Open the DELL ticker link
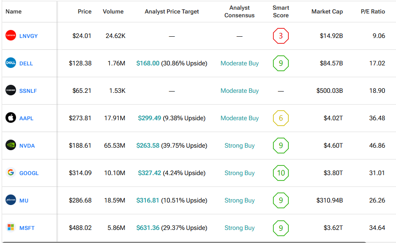The width and height of the screenshot is (396, 243). tap(26, 64)
